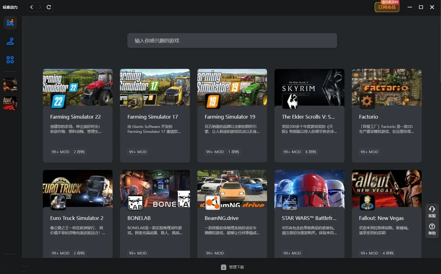
Task: Open the BONELAB cover image
Action: tap(155, 189)
